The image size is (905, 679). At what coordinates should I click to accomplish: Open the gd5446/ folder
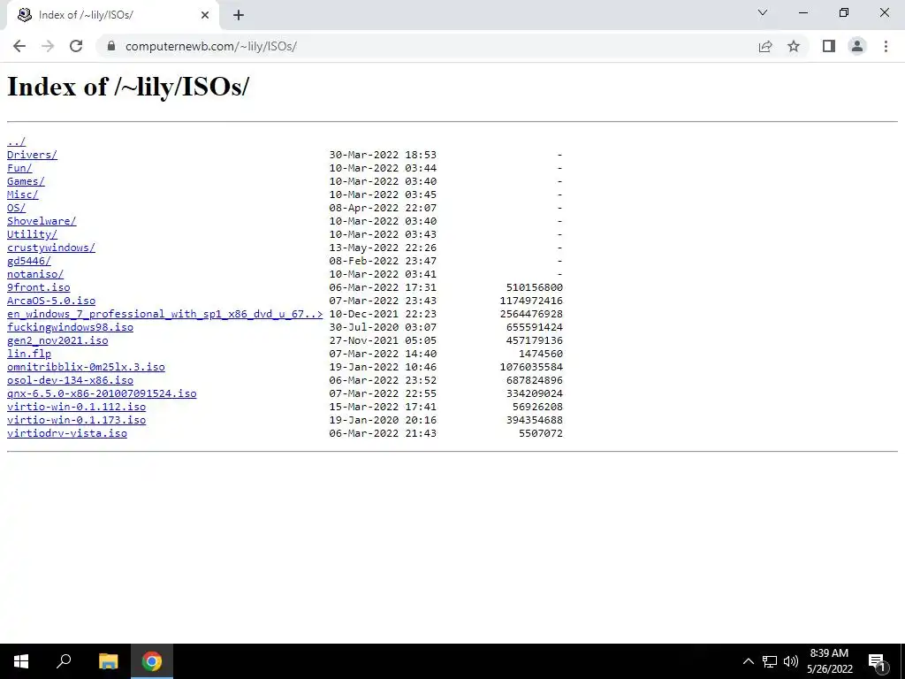pyautogui.click(x=29, y=261)
